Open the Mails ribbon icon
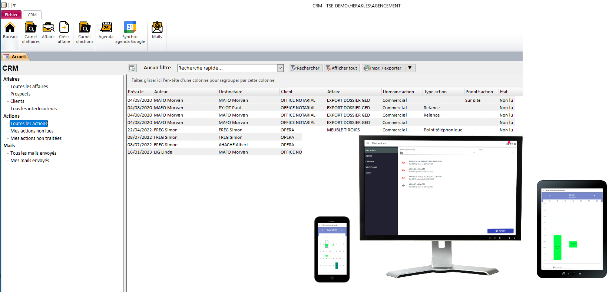 (x=157, y=30)
